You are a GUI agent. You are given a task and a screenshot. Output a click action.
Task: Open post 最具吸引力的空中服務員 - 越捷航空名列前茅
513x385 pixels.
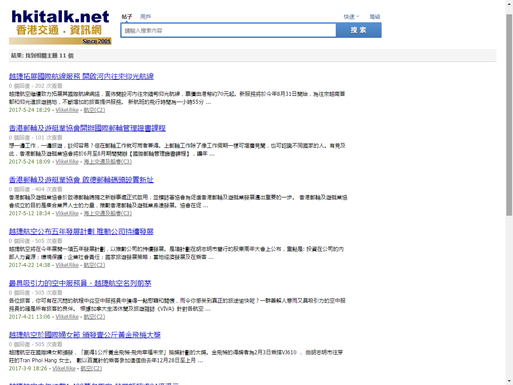click(80, 283)
